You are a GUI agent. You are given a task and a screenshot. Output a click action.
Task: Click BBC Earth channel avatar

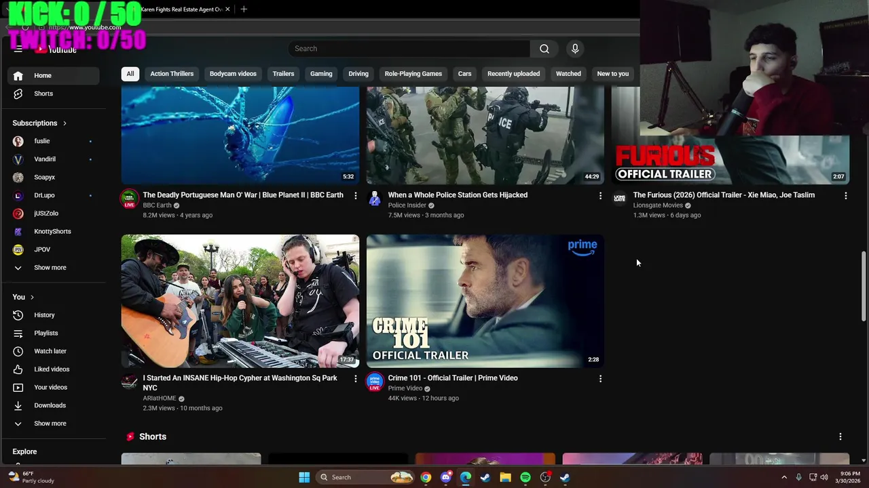click(130, 199)
